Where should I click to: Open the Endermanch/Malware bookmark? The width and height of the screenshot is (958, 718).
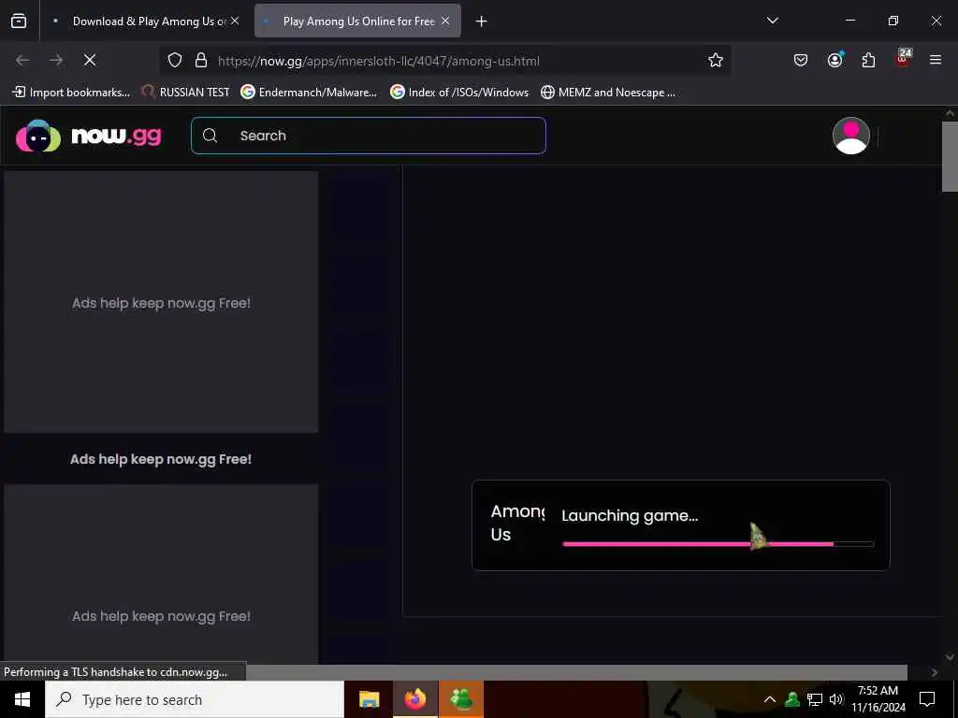(309, 93)
